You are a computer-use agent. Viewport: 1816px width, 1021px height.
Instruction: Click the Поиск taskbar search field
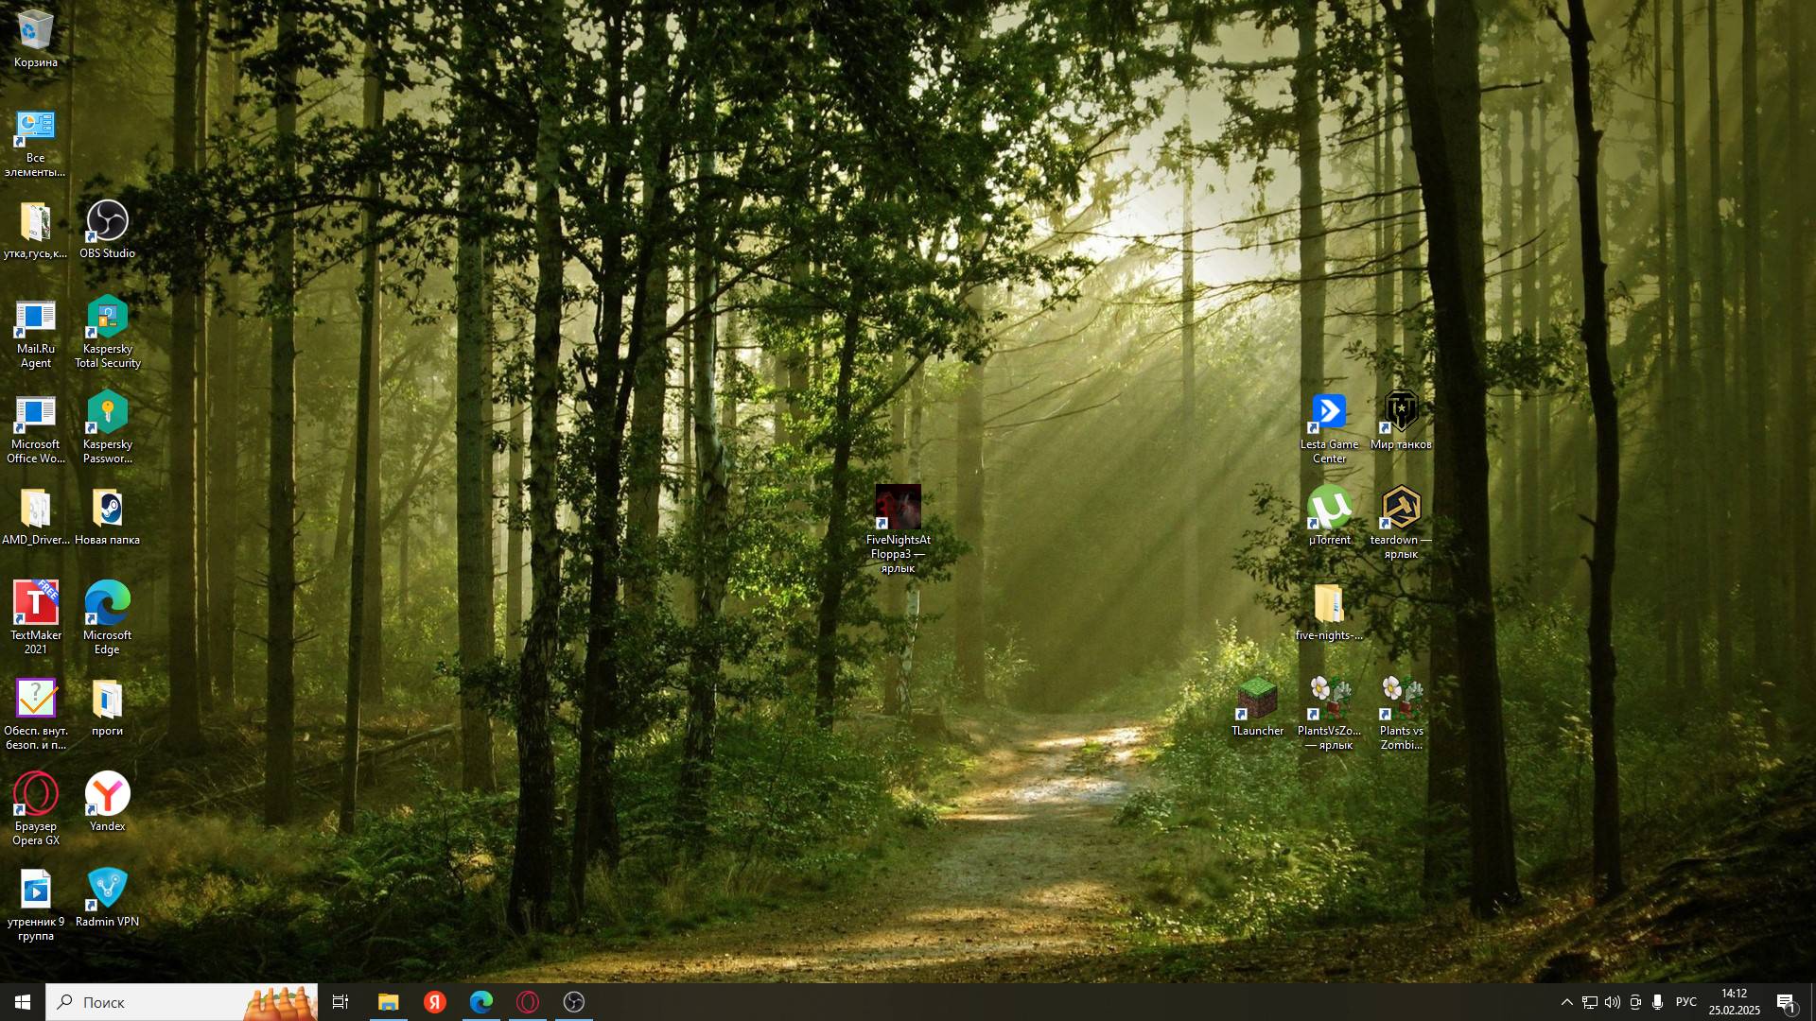[151, 1002]
